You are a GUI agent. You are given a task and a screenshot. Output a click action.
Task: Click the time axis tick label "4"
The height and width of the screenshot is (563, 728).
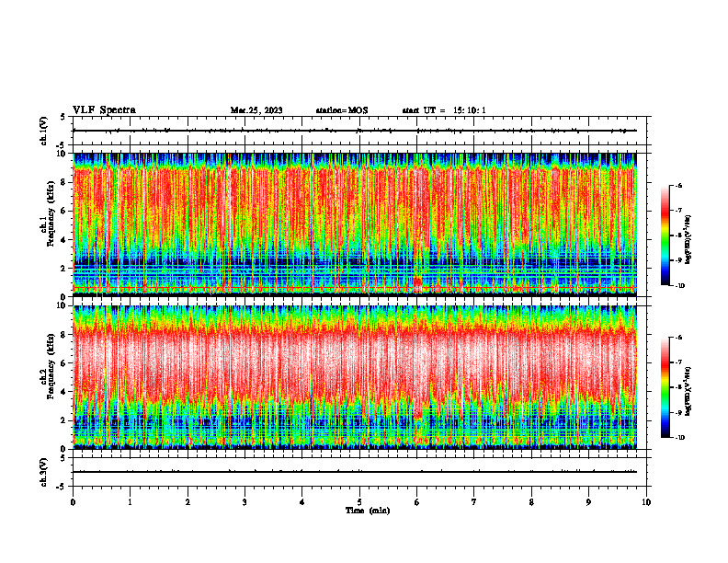click(x=302, y=502)
